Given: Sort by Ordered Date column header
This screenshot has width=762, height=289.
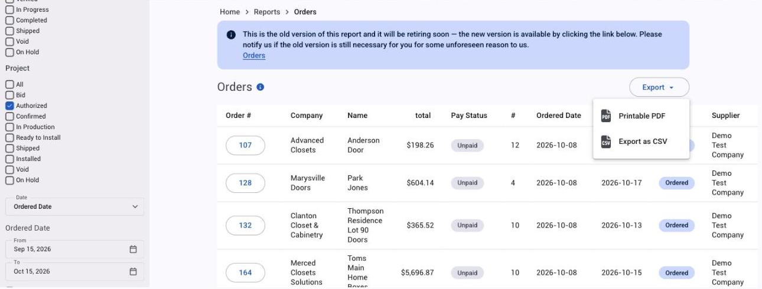Looking at the screenshot, I should (559, 116).
